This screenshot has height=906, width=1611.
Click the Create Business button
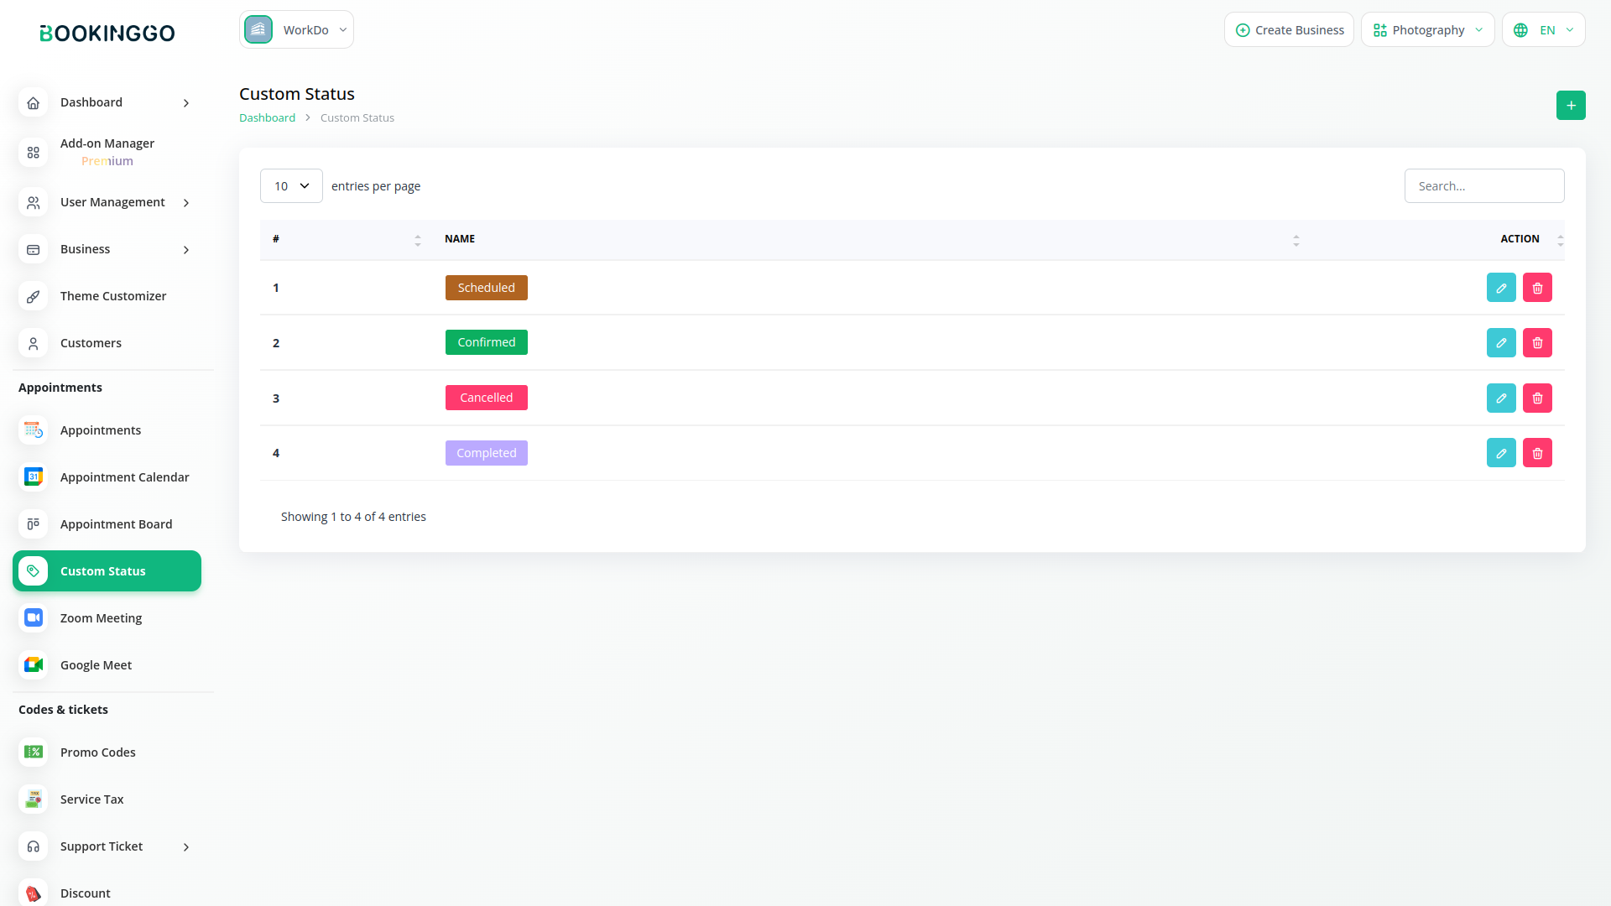1289,30
